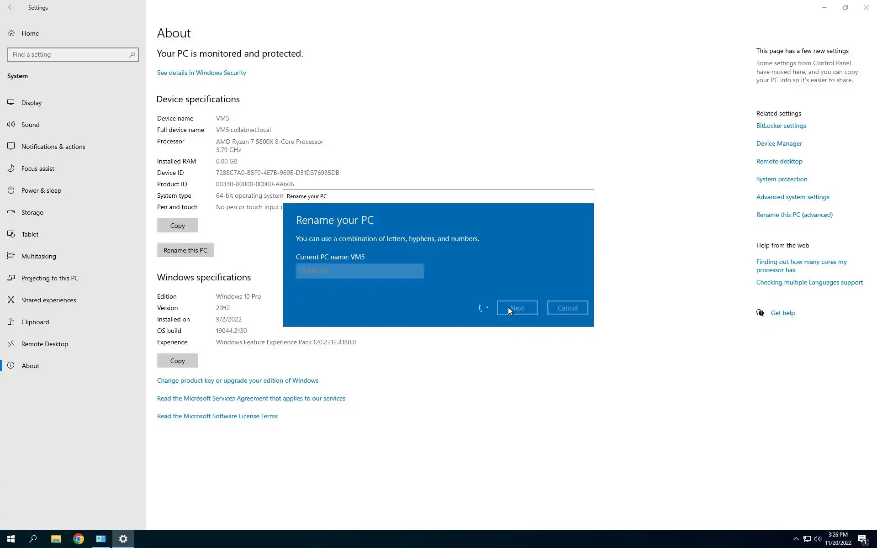This screenshot has height=548, width=877.
Task: Open Display settings from sidebar
Action: pos(31,103)
